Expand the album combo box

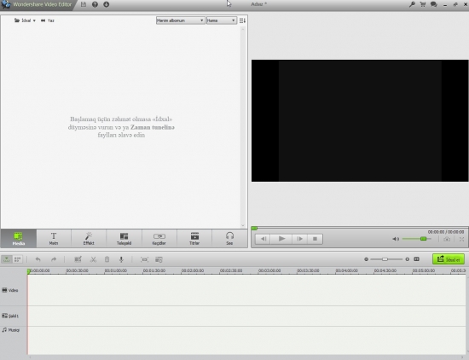181,20
